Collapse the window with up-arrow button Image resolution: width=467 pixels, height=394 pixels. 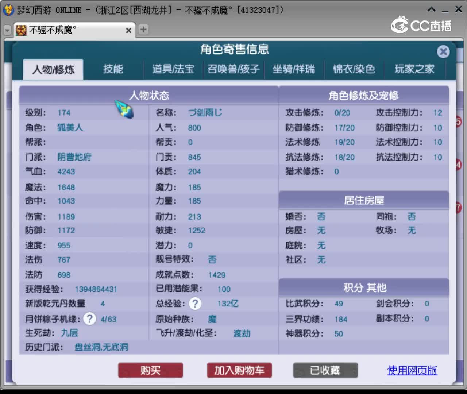click(x=432, y=9)
